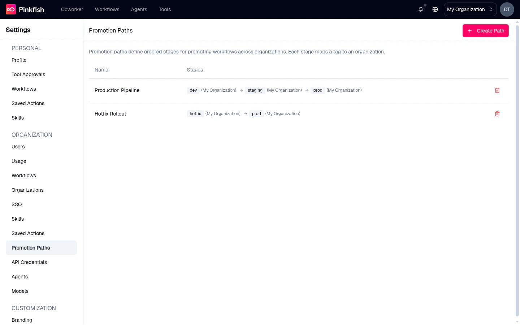520x325 pixels.
Task: Switch to the Workflows nav item
Action: coord(107,9)
